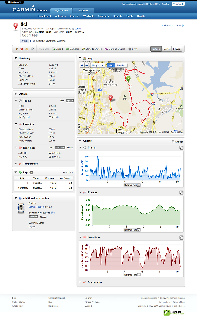
Task: Switch to the Splits view tab
Action: point(167,49)
